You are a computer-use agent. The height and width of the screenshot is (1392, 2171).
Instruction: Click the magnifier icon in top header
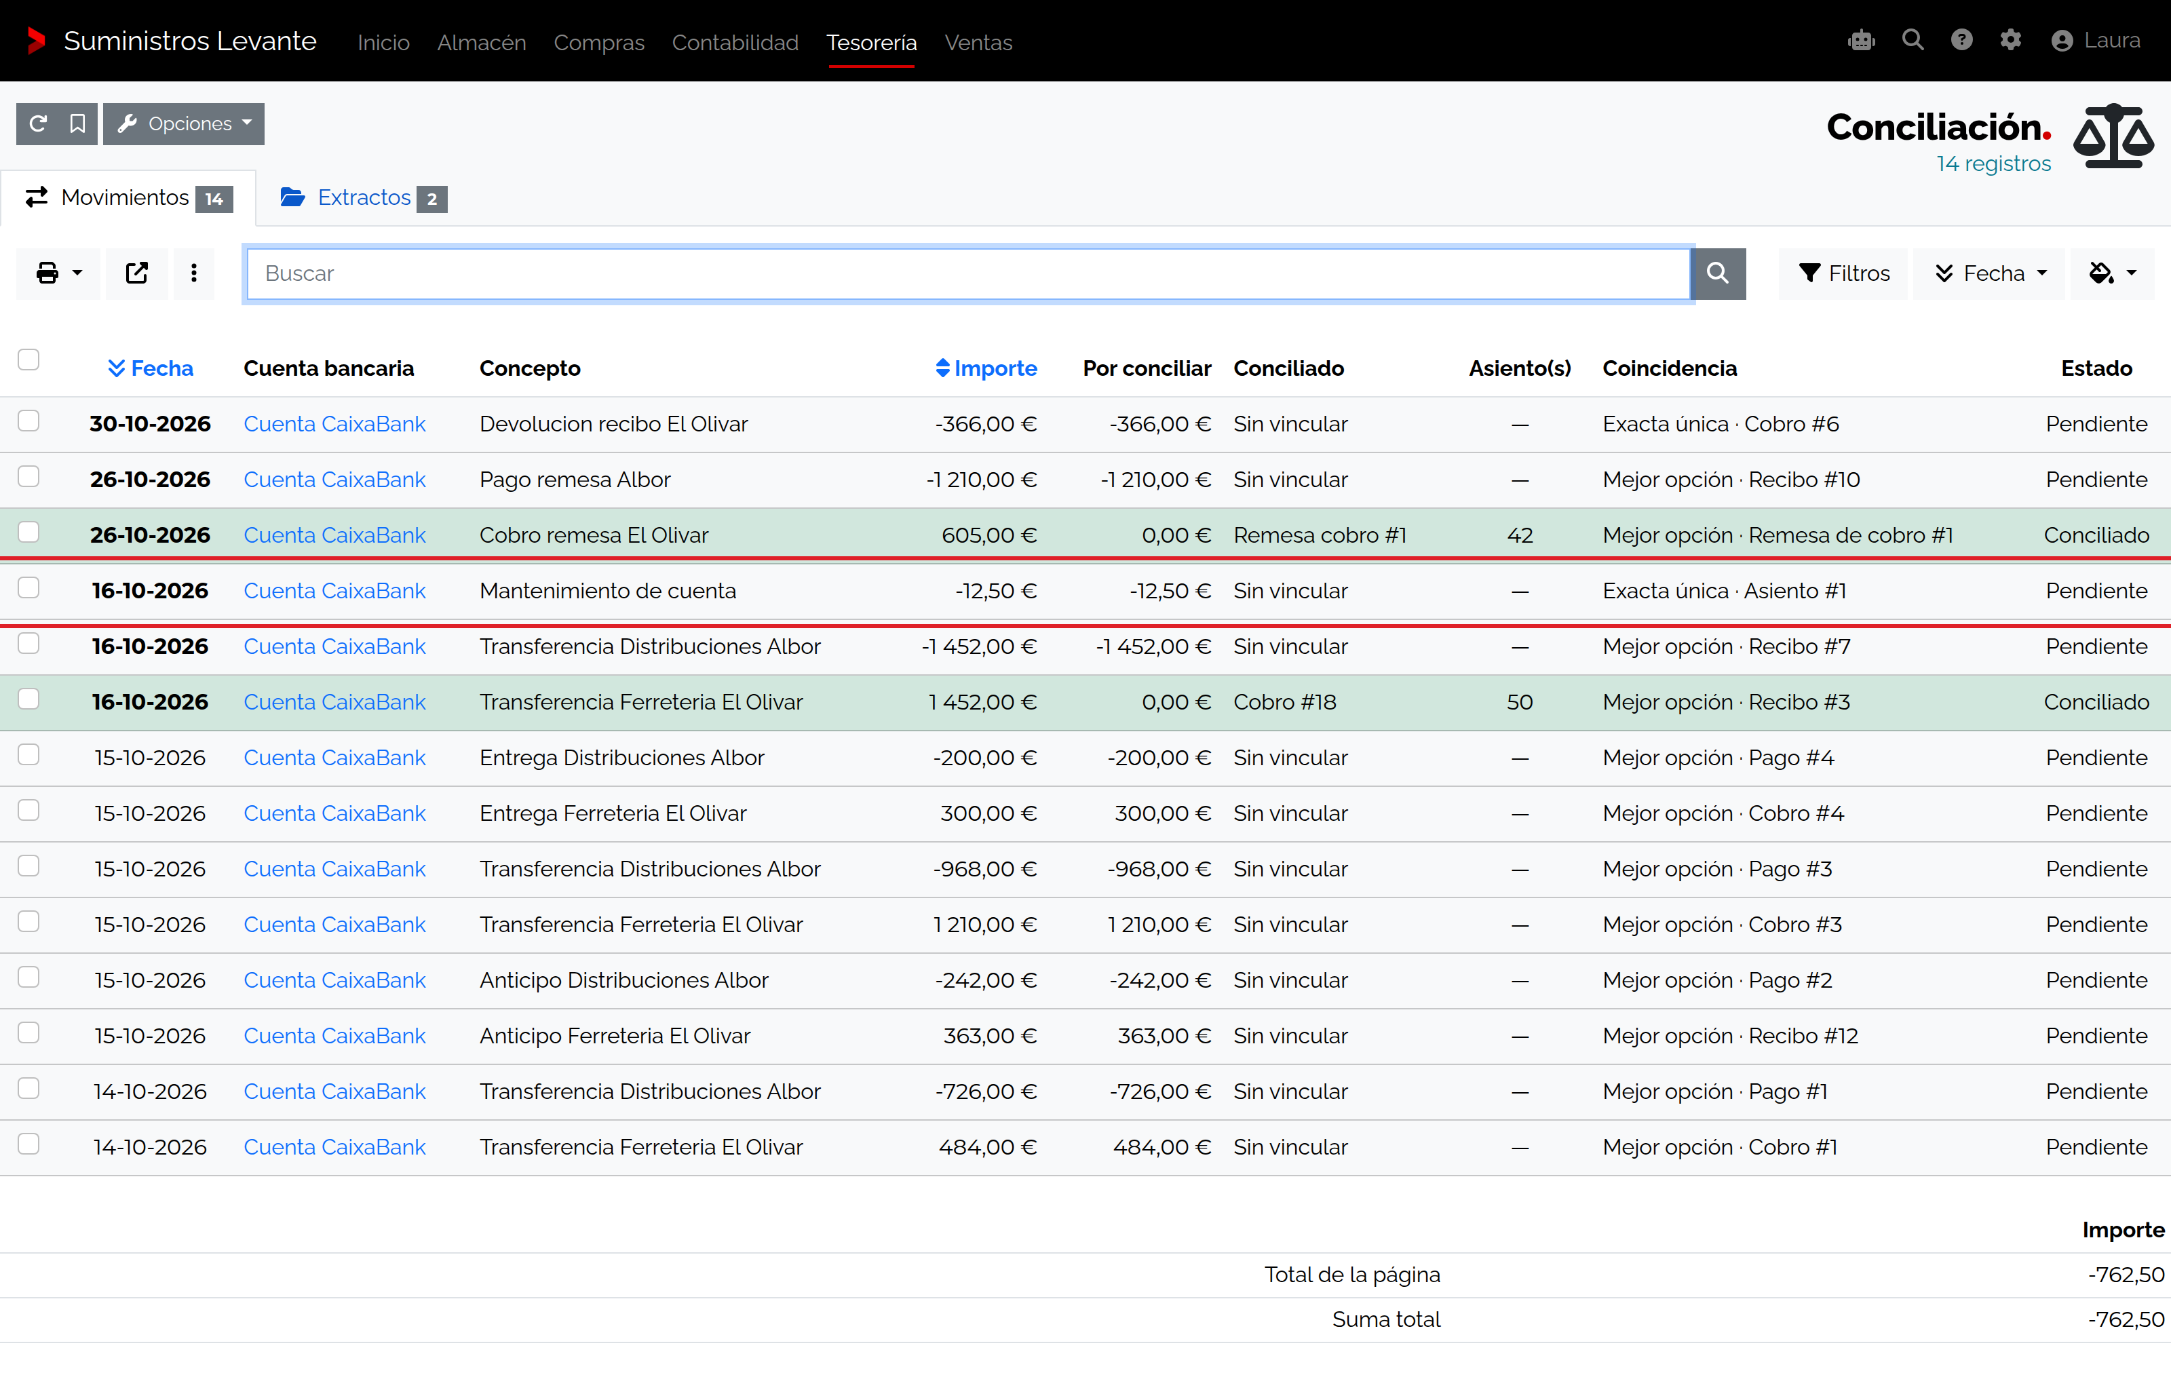[x=1913, y=41]
